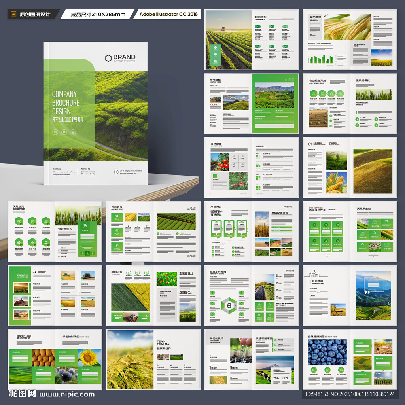This screenshot has width=405, height=405.
Task: Click the 工程进度 hexagon icon
Action: click(46, 242)
